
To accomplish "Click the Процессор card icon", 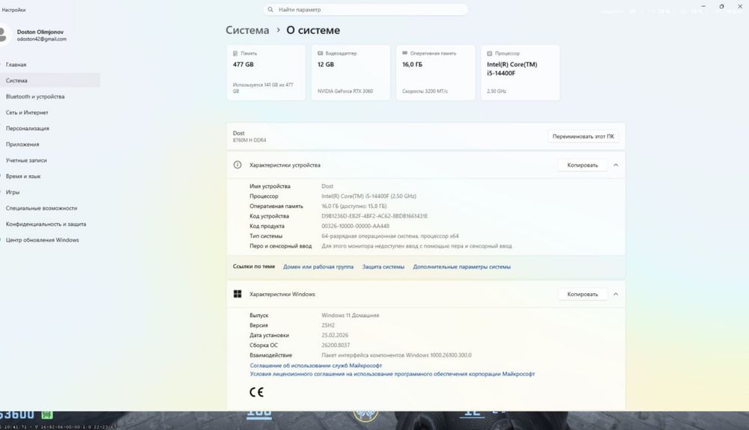I will coord(490,53).
